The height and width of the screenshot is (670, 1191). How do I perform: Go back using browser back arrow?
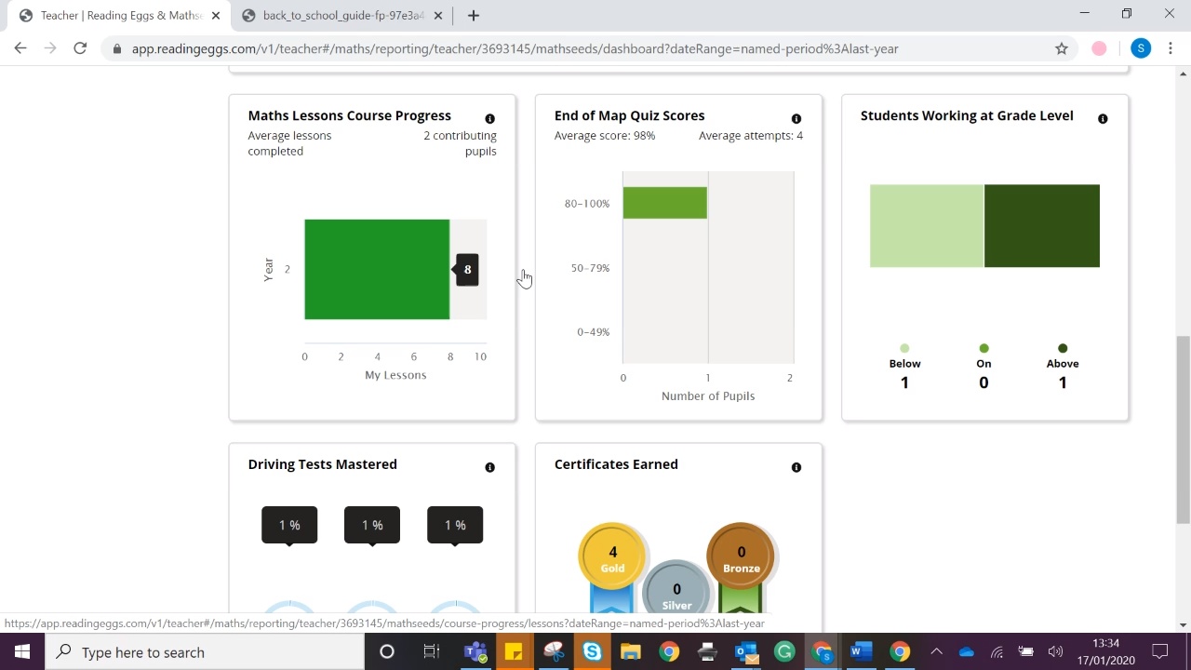pos(20,48)
